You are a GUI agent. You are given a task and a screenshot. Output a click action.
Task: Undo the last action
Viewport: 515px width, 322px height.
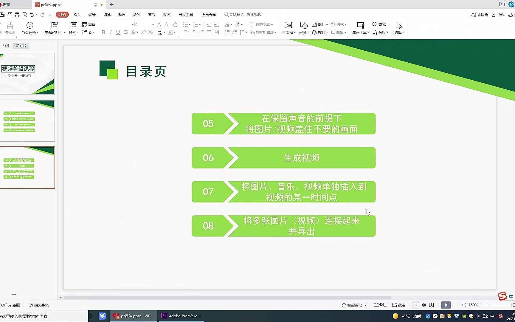coord(32,15)
